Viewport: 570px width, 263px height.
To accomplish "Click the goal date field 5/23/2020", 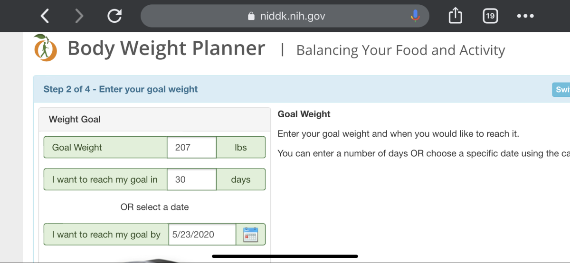I will click(202, 235).
